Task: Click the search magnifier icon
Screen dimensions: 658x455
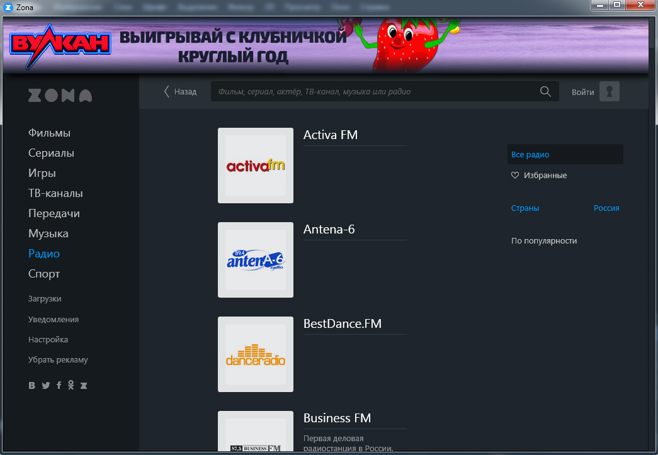Action: (545, 91)
